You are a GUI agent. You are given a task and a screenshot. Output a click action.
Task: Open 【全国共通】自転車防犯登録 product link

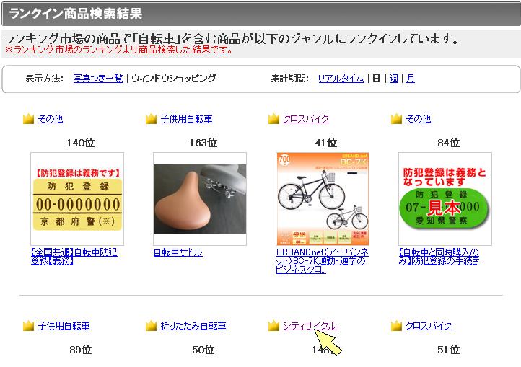pos(74,257)
